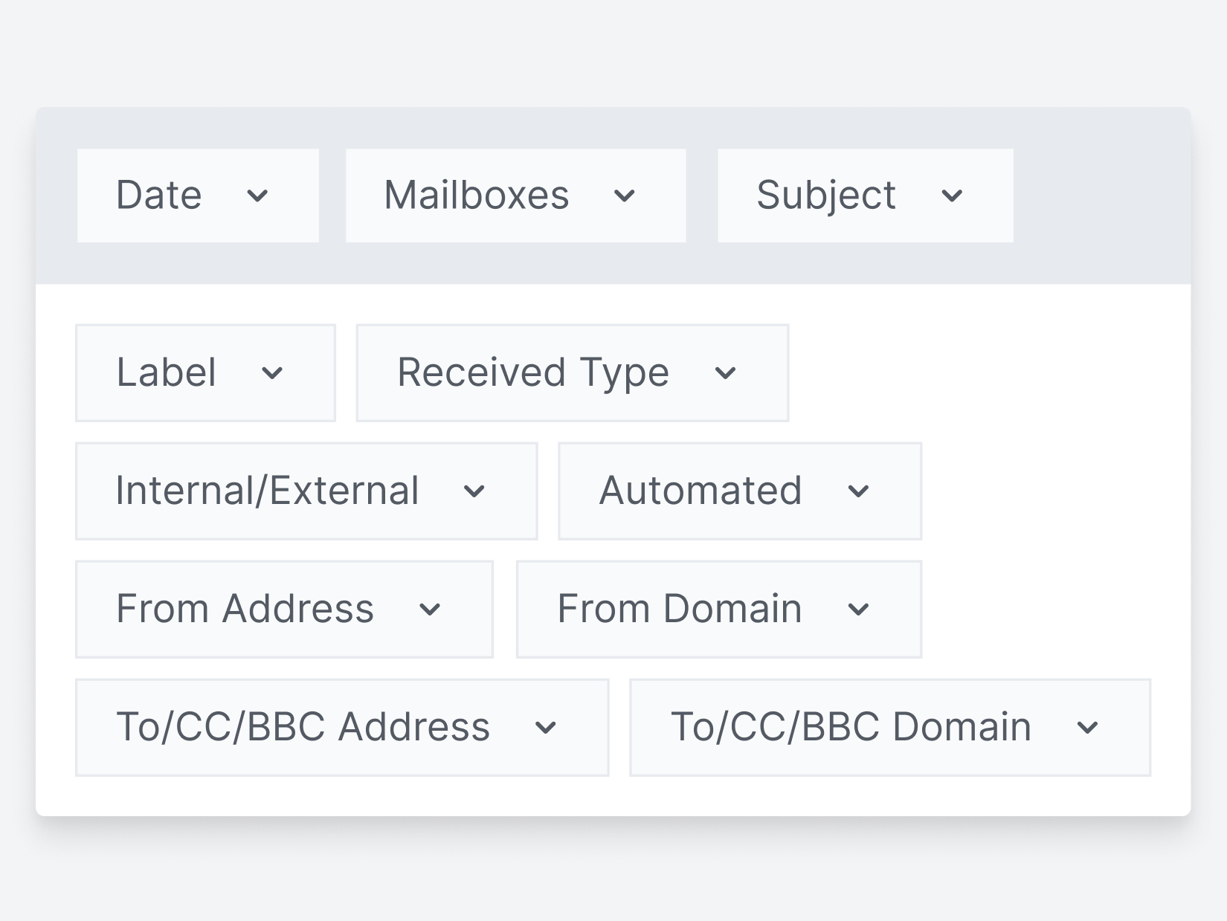Open the To/CC/BBC Domain dropdown
This screenshot has height=921, width=1227.
[x=889, y=728]
